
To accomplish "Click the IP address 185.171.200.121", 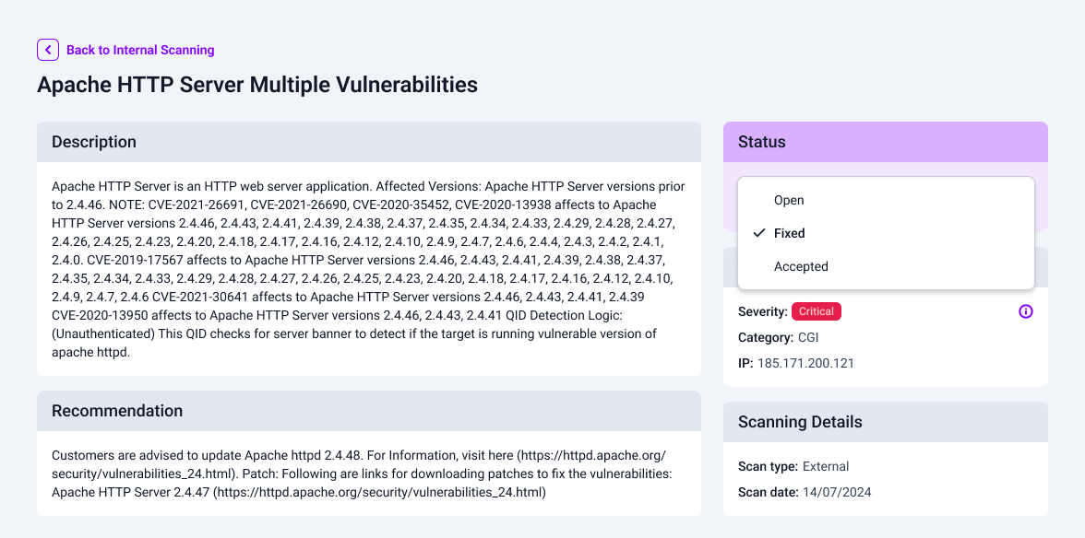I will [x=805, y=363].
